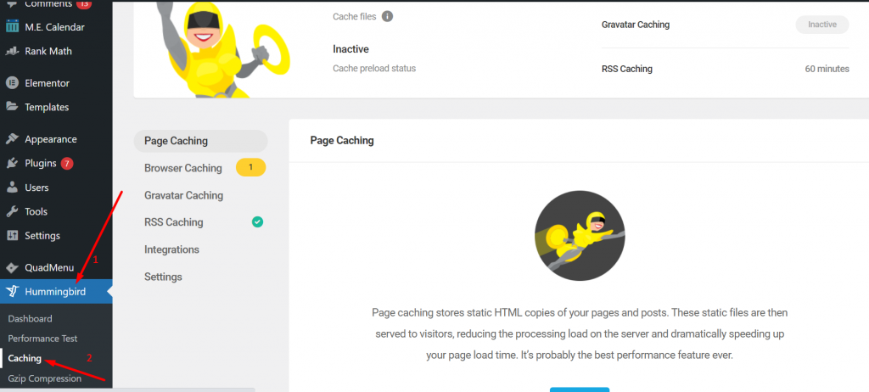The height and width of the screenshot is (392, 869).
Task: Click the Browser Caching yellow count badge
Action: tap(250, 167)
